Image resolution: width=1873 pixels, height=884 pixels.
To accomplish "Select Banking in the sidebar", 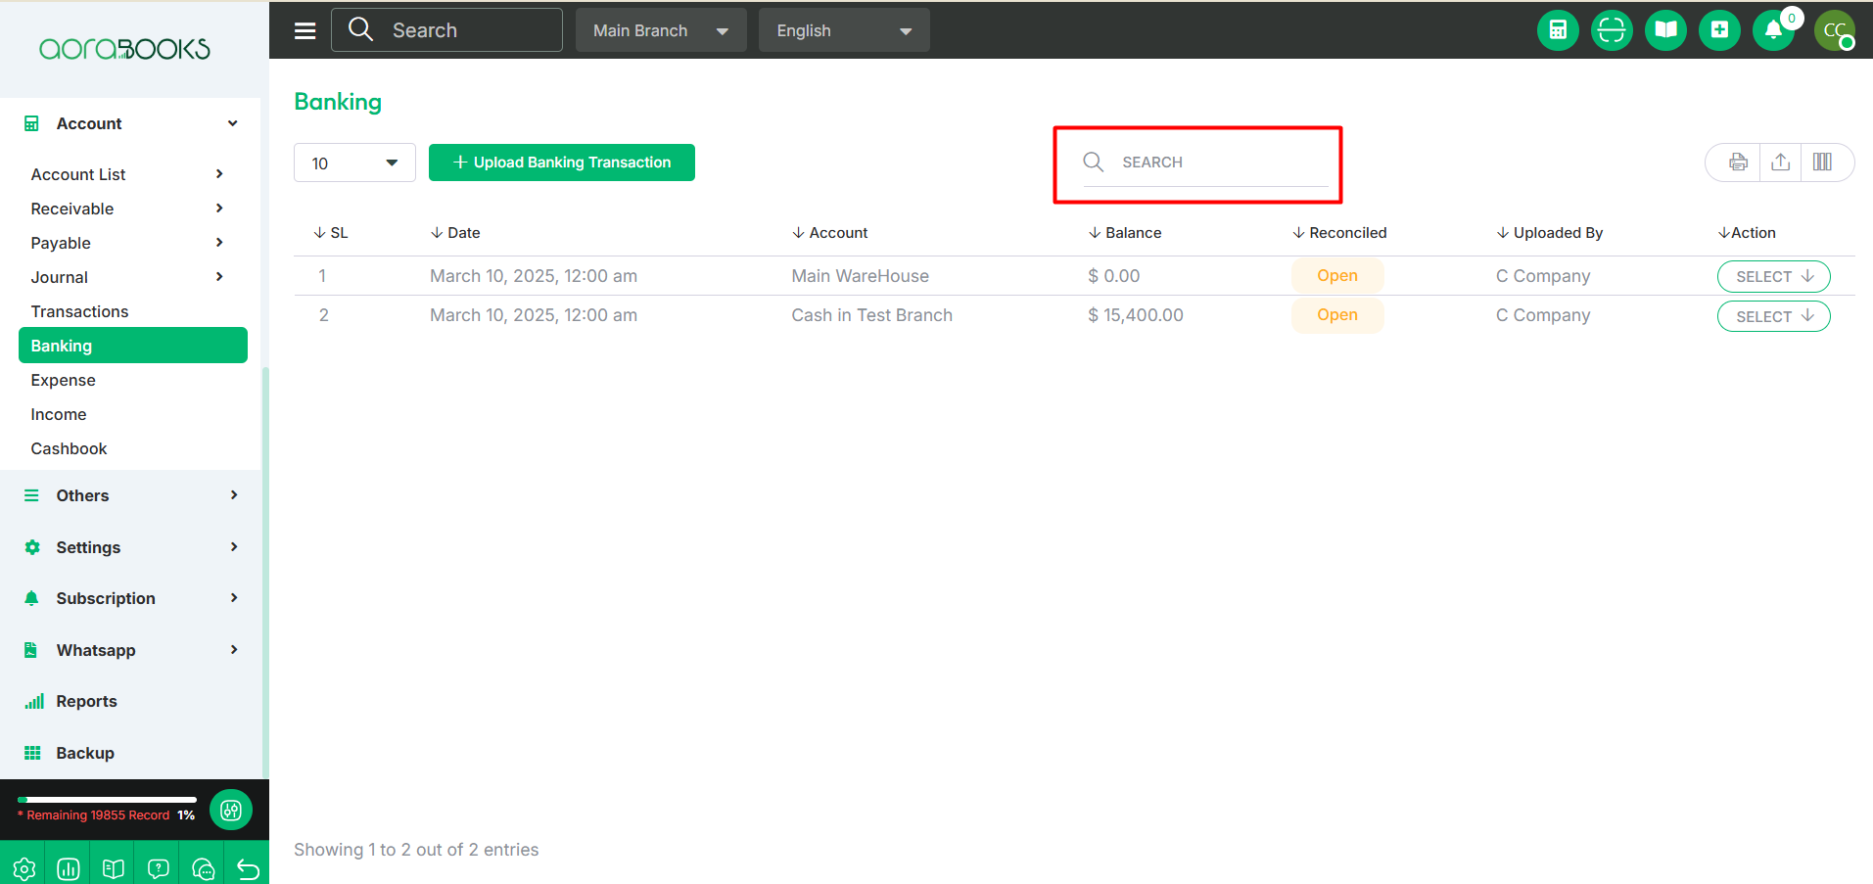I will (133, 346).
